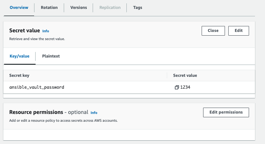Switch to the Rotation tab
Image resolution: width=265 pixels, height=144 pixels.
tap(49, 8)
